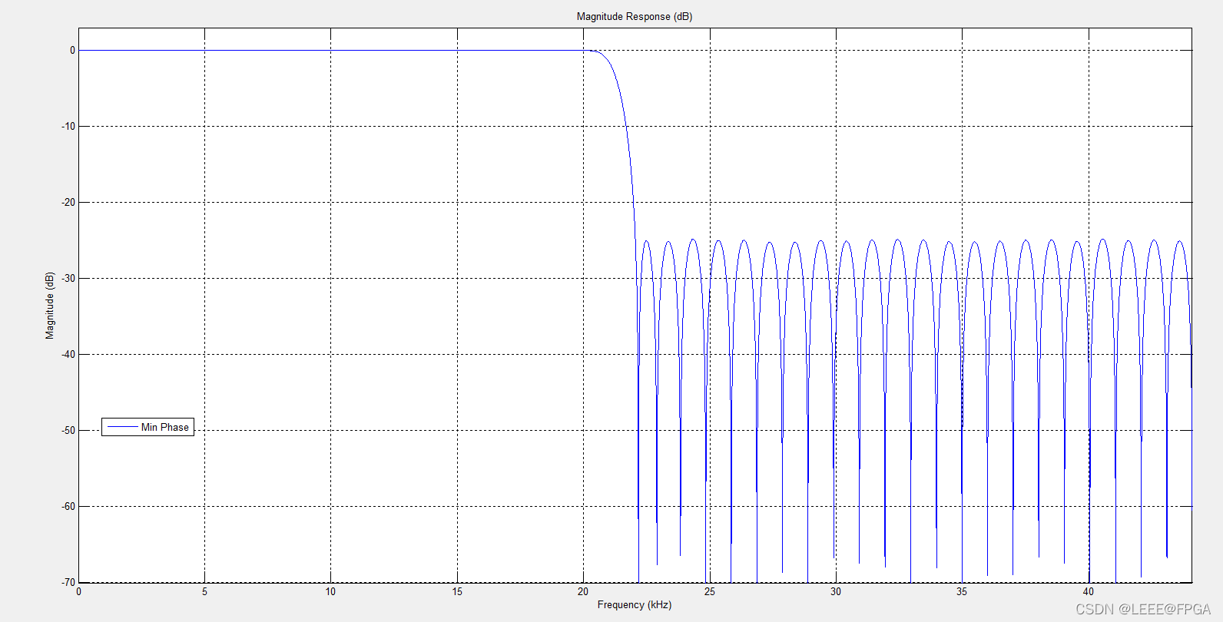The height and width of the screenshot is (622, 1223).
Task: Click the 'Magnitude (dB)' y-axis label
Action: coord(50,305)
